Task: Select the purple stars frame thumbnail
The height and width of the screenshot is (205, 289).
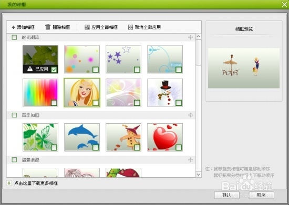Action: pyautogui.click(x=123, y=59)
